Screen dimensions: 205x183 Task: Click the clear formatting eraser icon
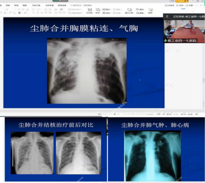pos(28,9)
